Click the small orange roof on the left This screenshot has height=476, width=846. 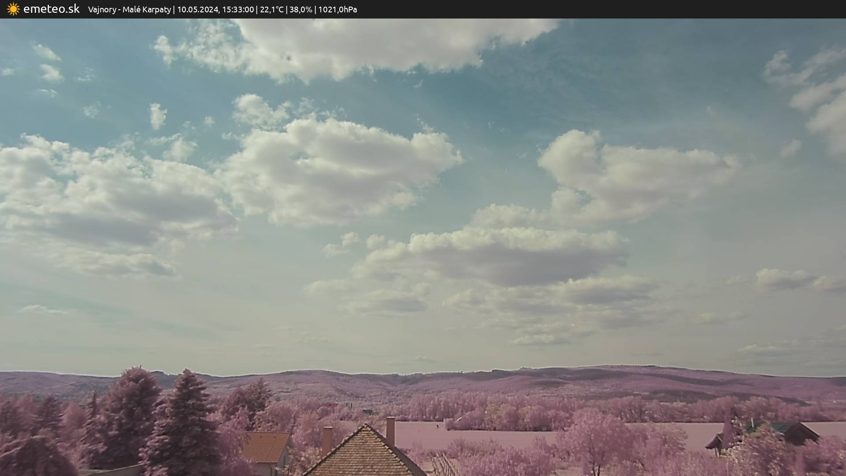(x=266, y=446)
